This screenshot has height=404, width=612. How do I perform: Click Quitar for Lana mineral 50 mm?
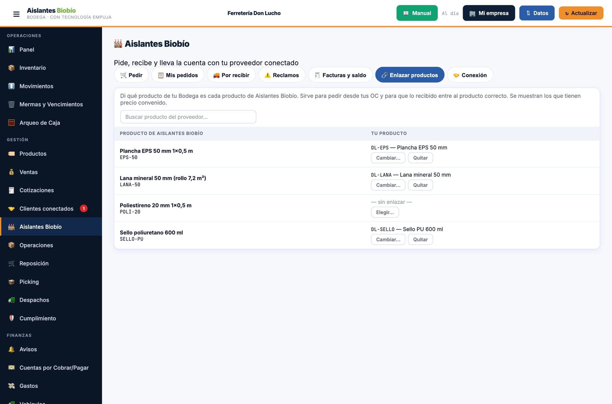click(x=420, y=185)
